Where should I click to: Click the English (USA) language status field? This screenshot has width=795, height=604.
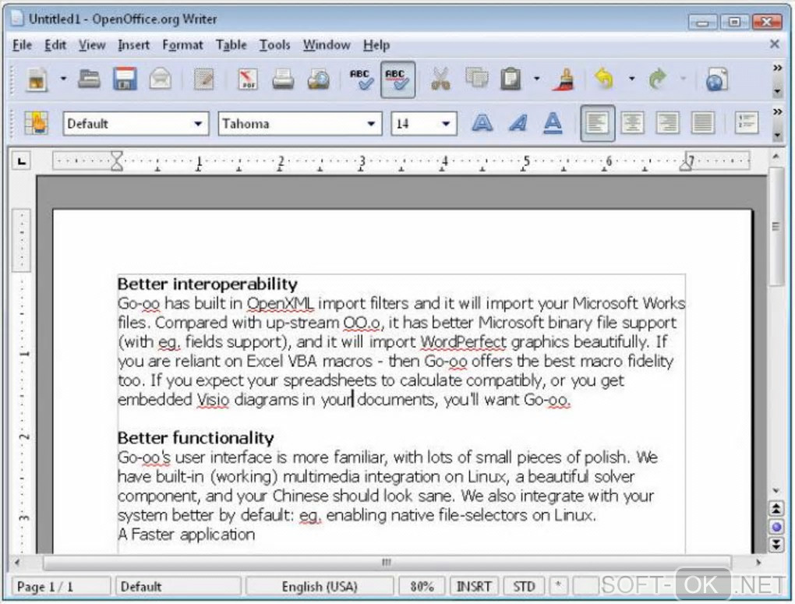[320, 587]
